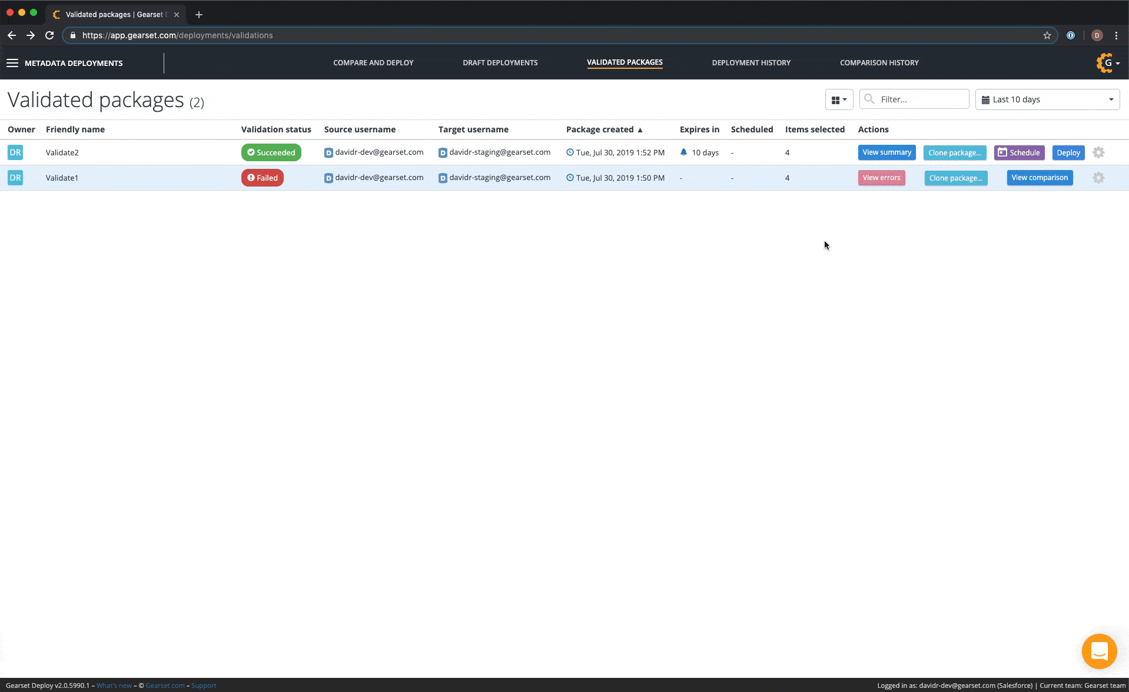Click the Gearset logo account menu

click(x=1107, y=63)
